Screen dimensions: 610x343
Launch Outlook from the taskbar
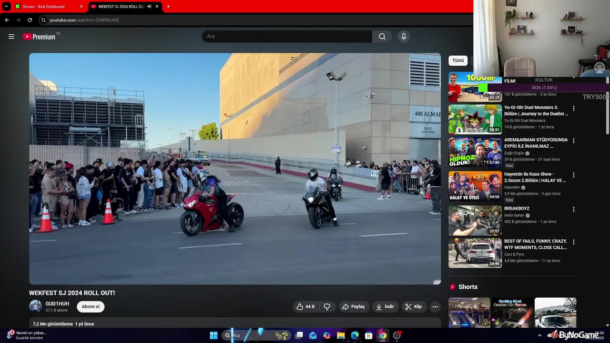313,335
